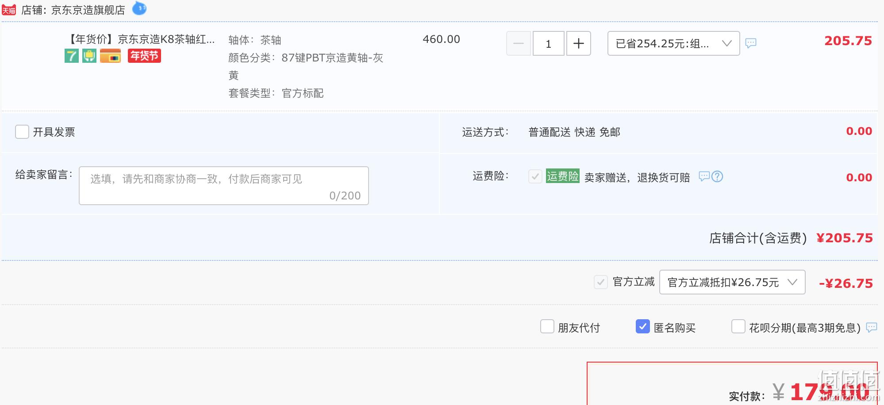Click the green shield service badge
The height and width of the screenshot is (405, 884).
(89, 56)
